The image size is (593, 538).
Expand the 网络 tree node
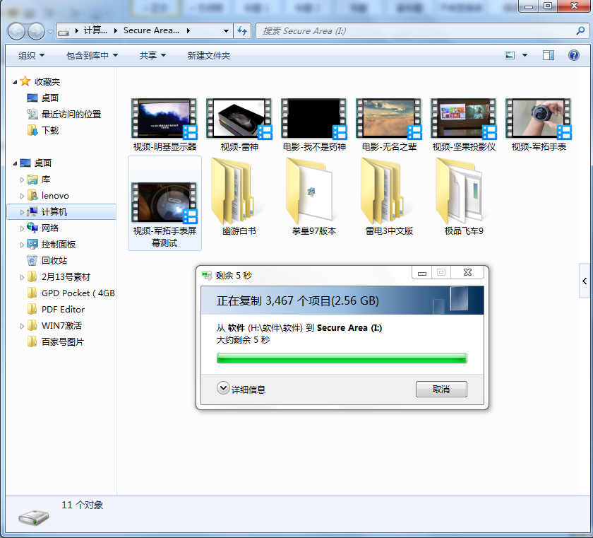[22, 228]
